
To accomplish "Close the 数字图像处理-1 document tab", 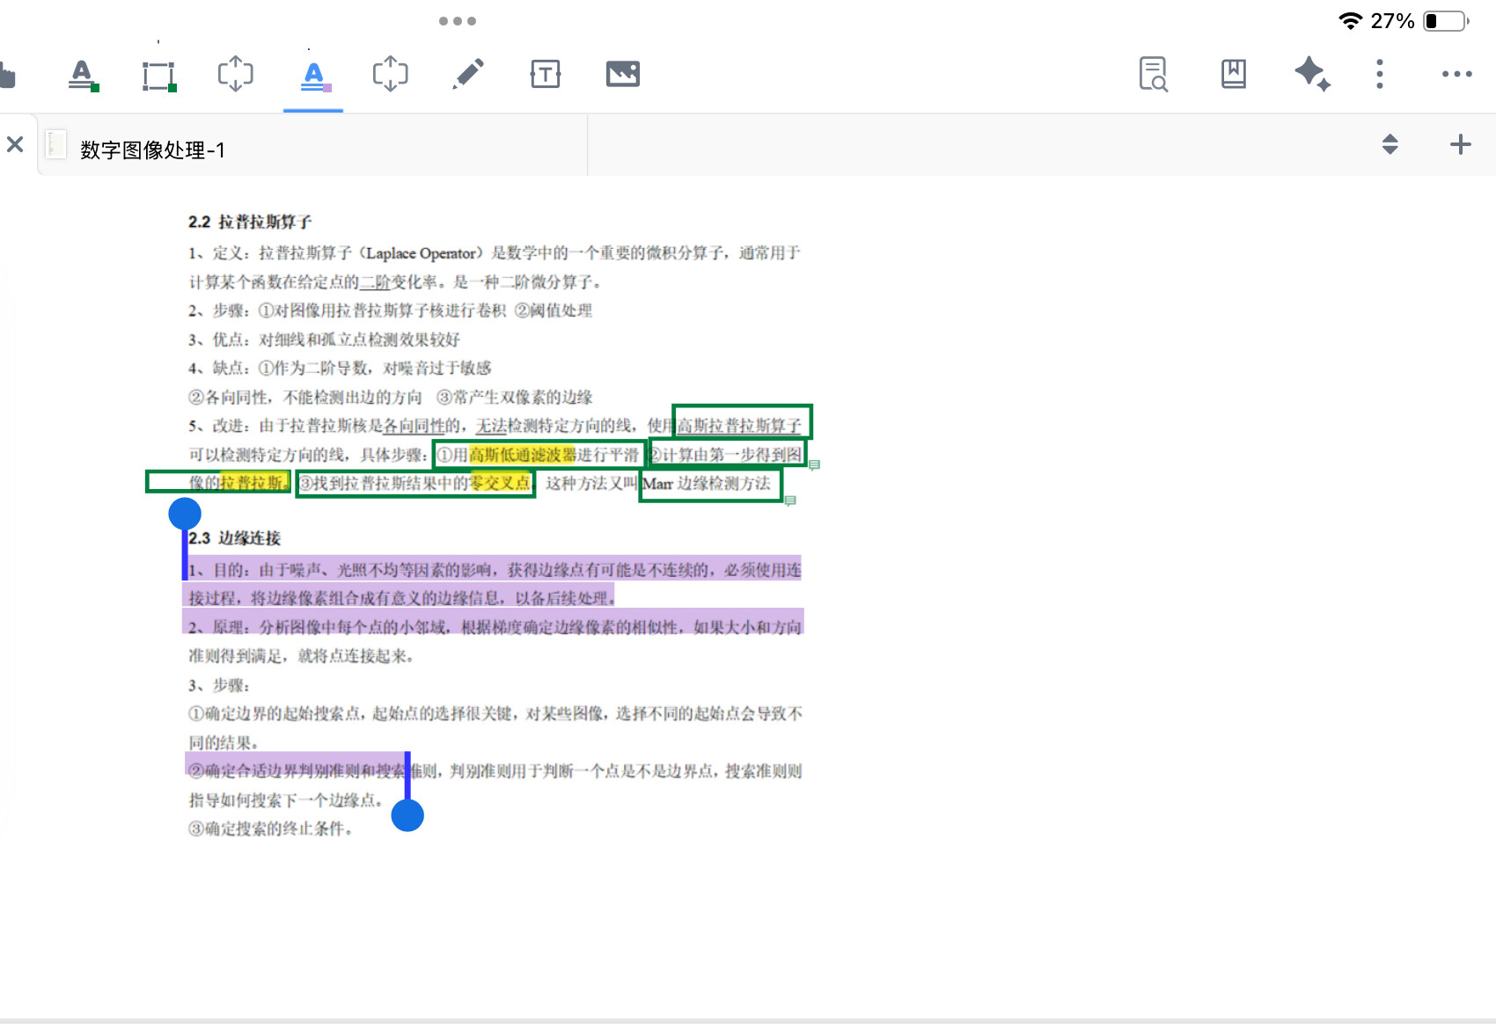I will point(15,144).
